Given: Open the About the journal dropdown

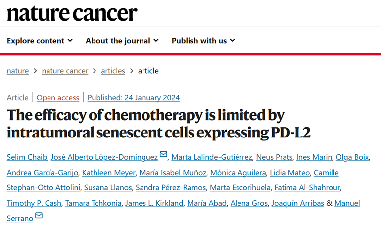Looking at the screenshot, I should pos(122,41).
